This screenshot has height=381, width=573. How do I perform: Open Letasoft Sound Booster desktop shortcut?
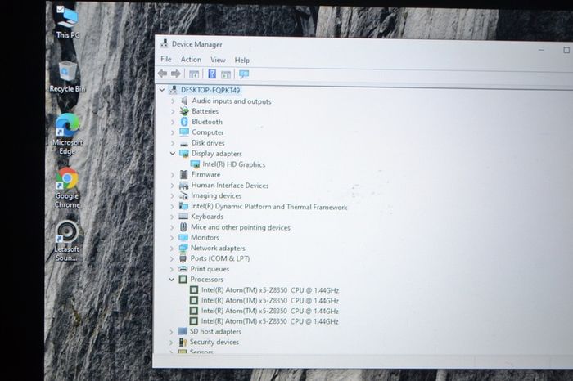click(66, 241)
